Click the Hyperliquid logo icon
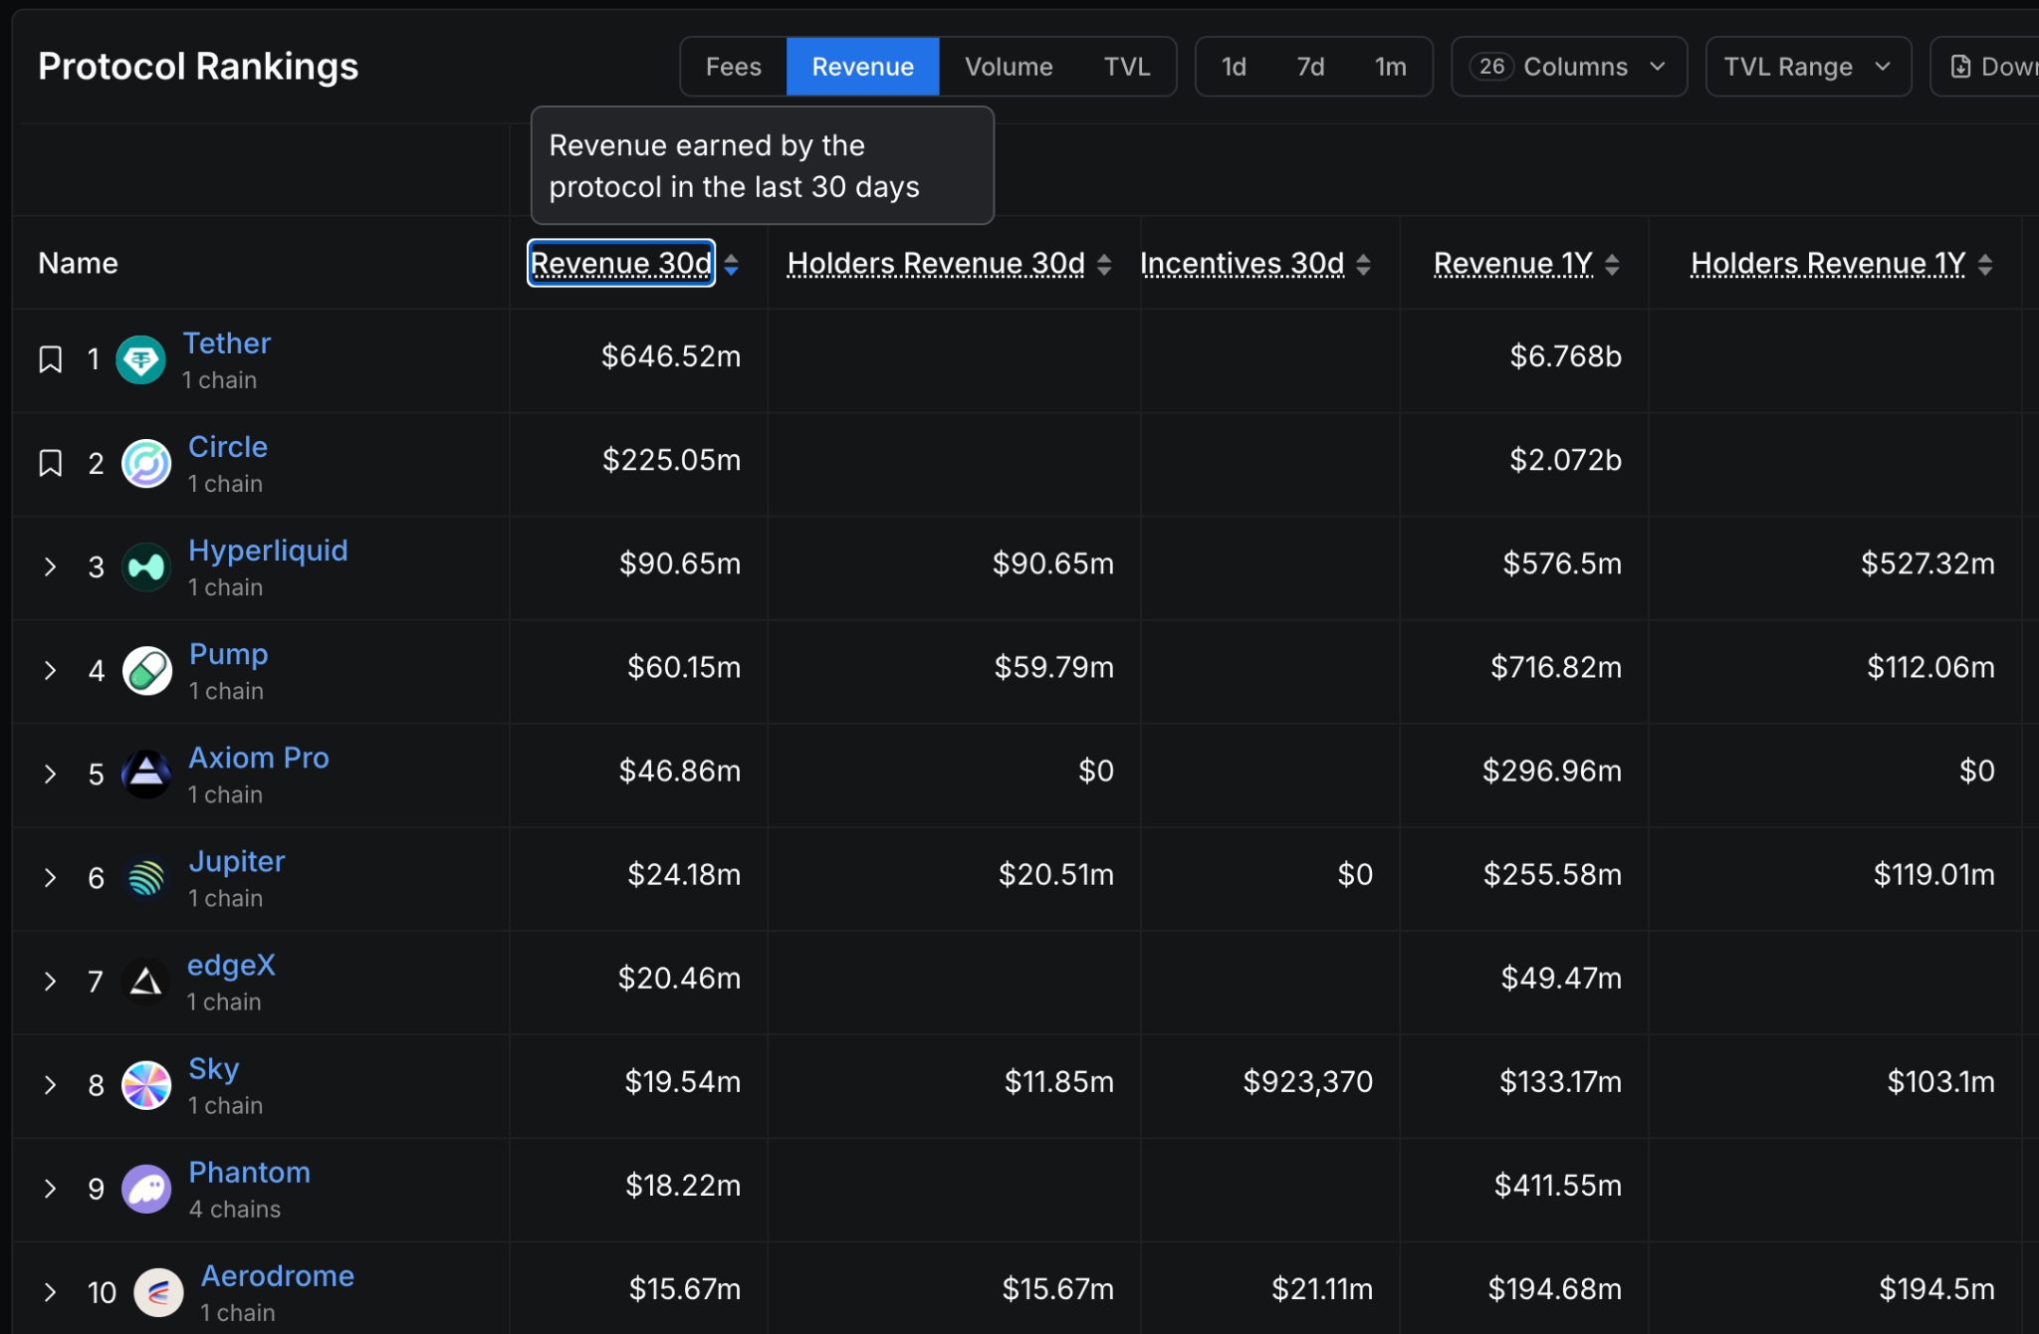Viewport: 2039px width, 1334px height. tap(146, 567)
